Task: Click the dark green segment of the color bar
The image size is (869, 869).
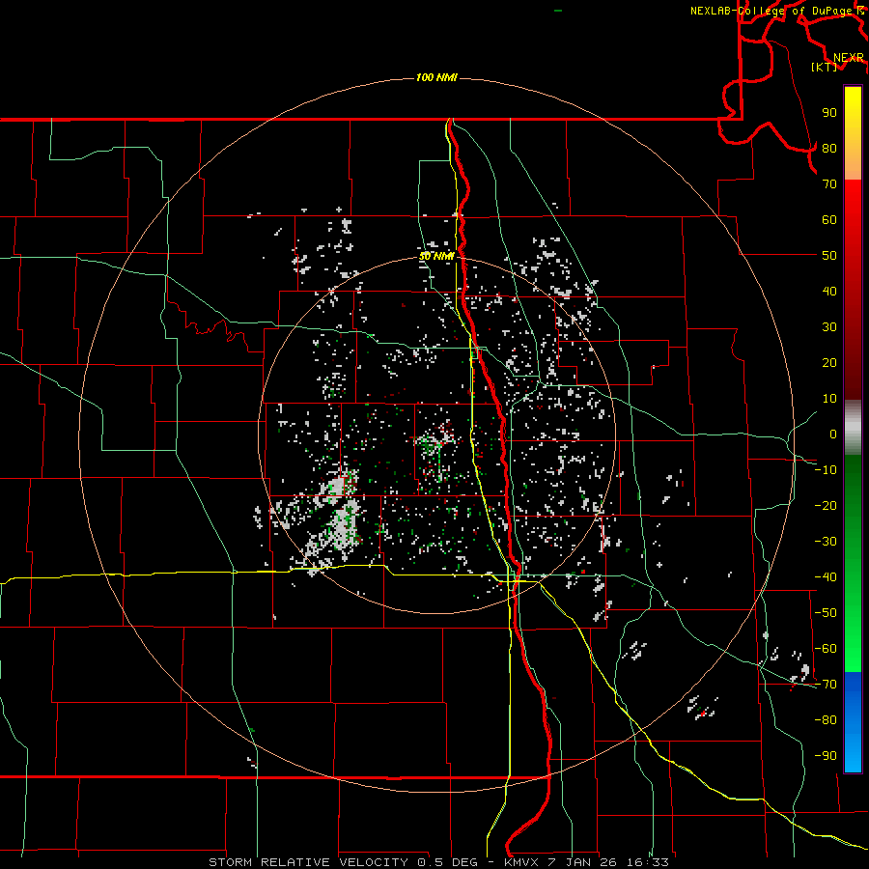Action: (853, 488)
